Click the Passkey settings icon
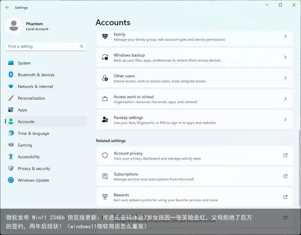 (x=105, y=120)
